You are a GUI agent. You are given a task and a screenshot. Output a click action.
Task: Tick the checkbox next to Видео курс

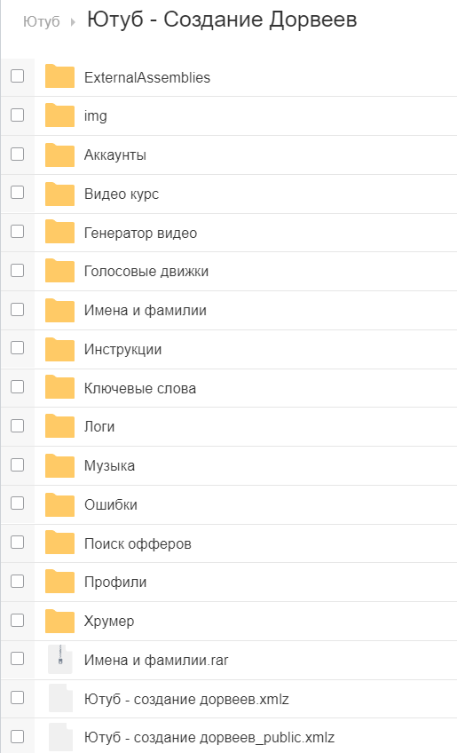17,192
